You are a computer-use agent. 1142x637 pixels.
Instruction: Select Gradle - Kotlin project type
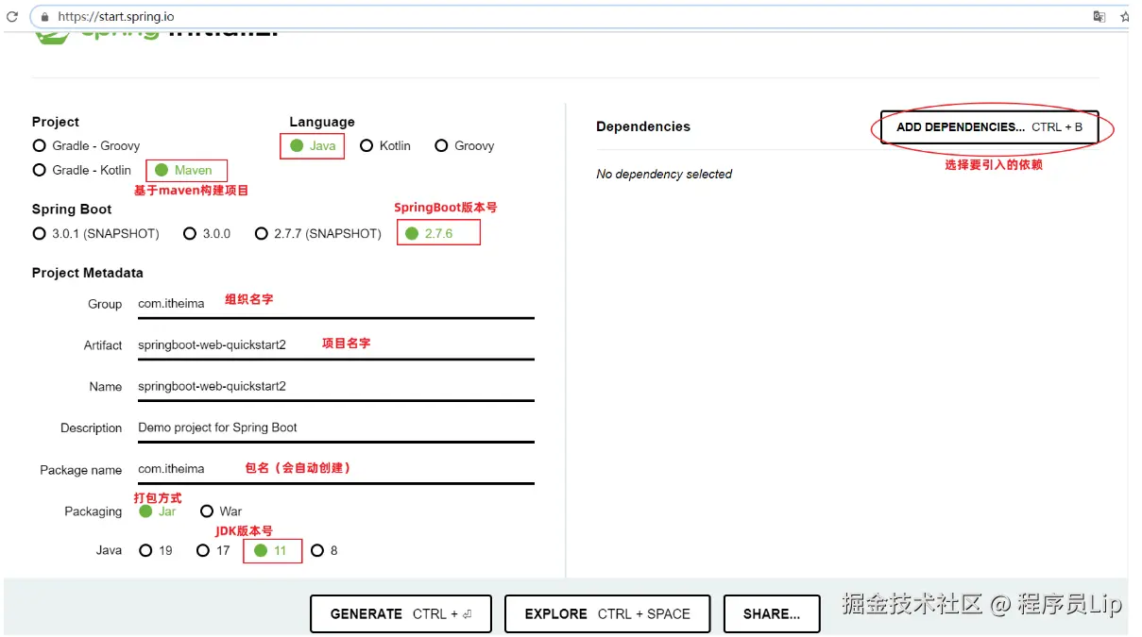[82, 170]
